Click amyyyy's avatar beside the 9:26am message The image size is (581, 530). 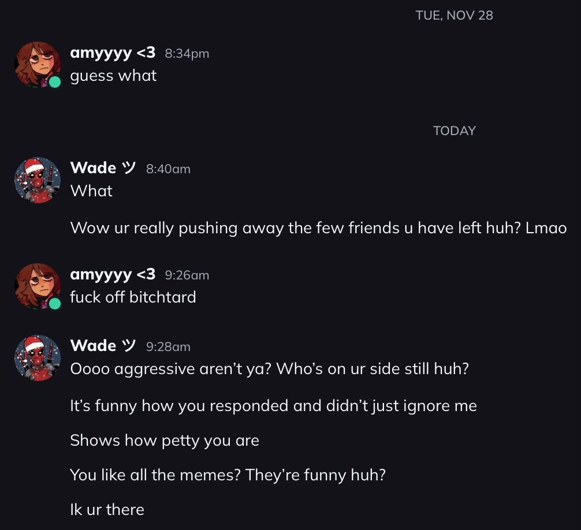click(x=37, y=286)
